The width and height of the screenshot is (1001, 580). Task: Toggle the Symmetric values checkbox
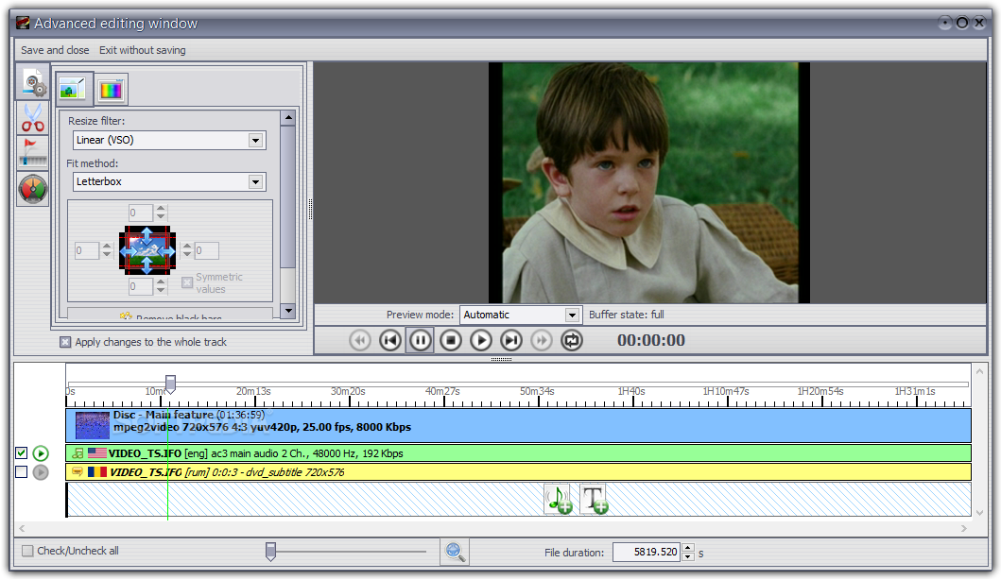187,282
